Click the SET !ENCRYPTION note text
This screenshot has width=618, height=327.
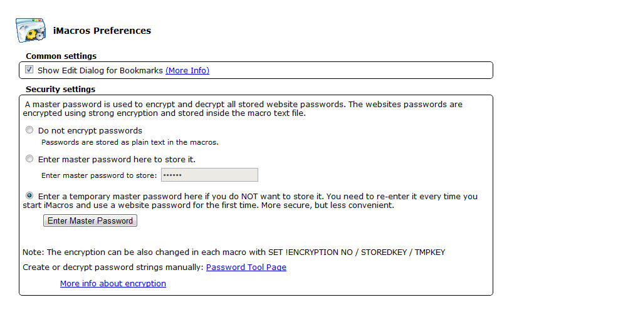tap(234, 252)
